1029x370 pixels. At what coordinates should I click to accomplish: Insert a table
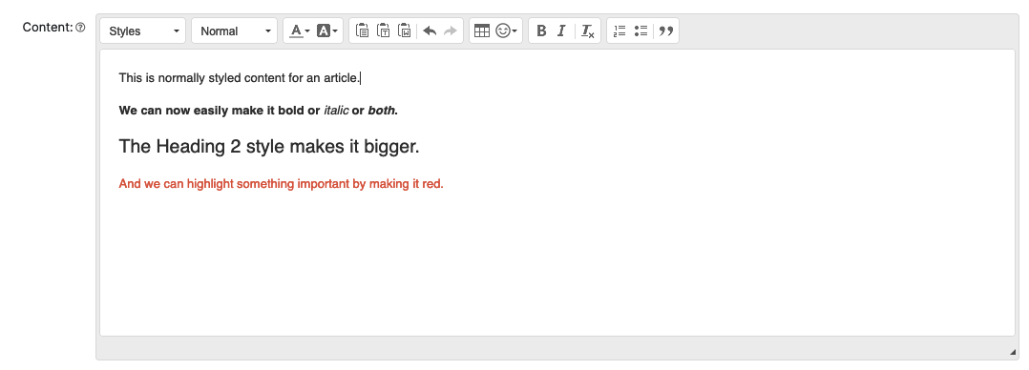click(x=482, y=31)
